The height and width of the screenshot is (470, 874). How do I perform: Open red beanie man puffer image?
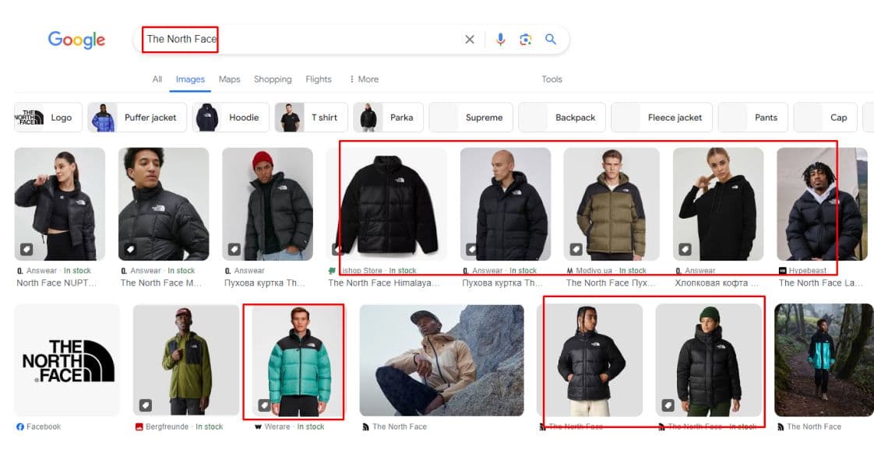(267, 204)
